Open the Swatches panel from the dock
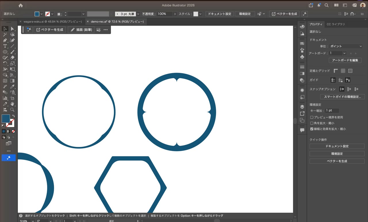The image size is (368, 222). point(302,43)
